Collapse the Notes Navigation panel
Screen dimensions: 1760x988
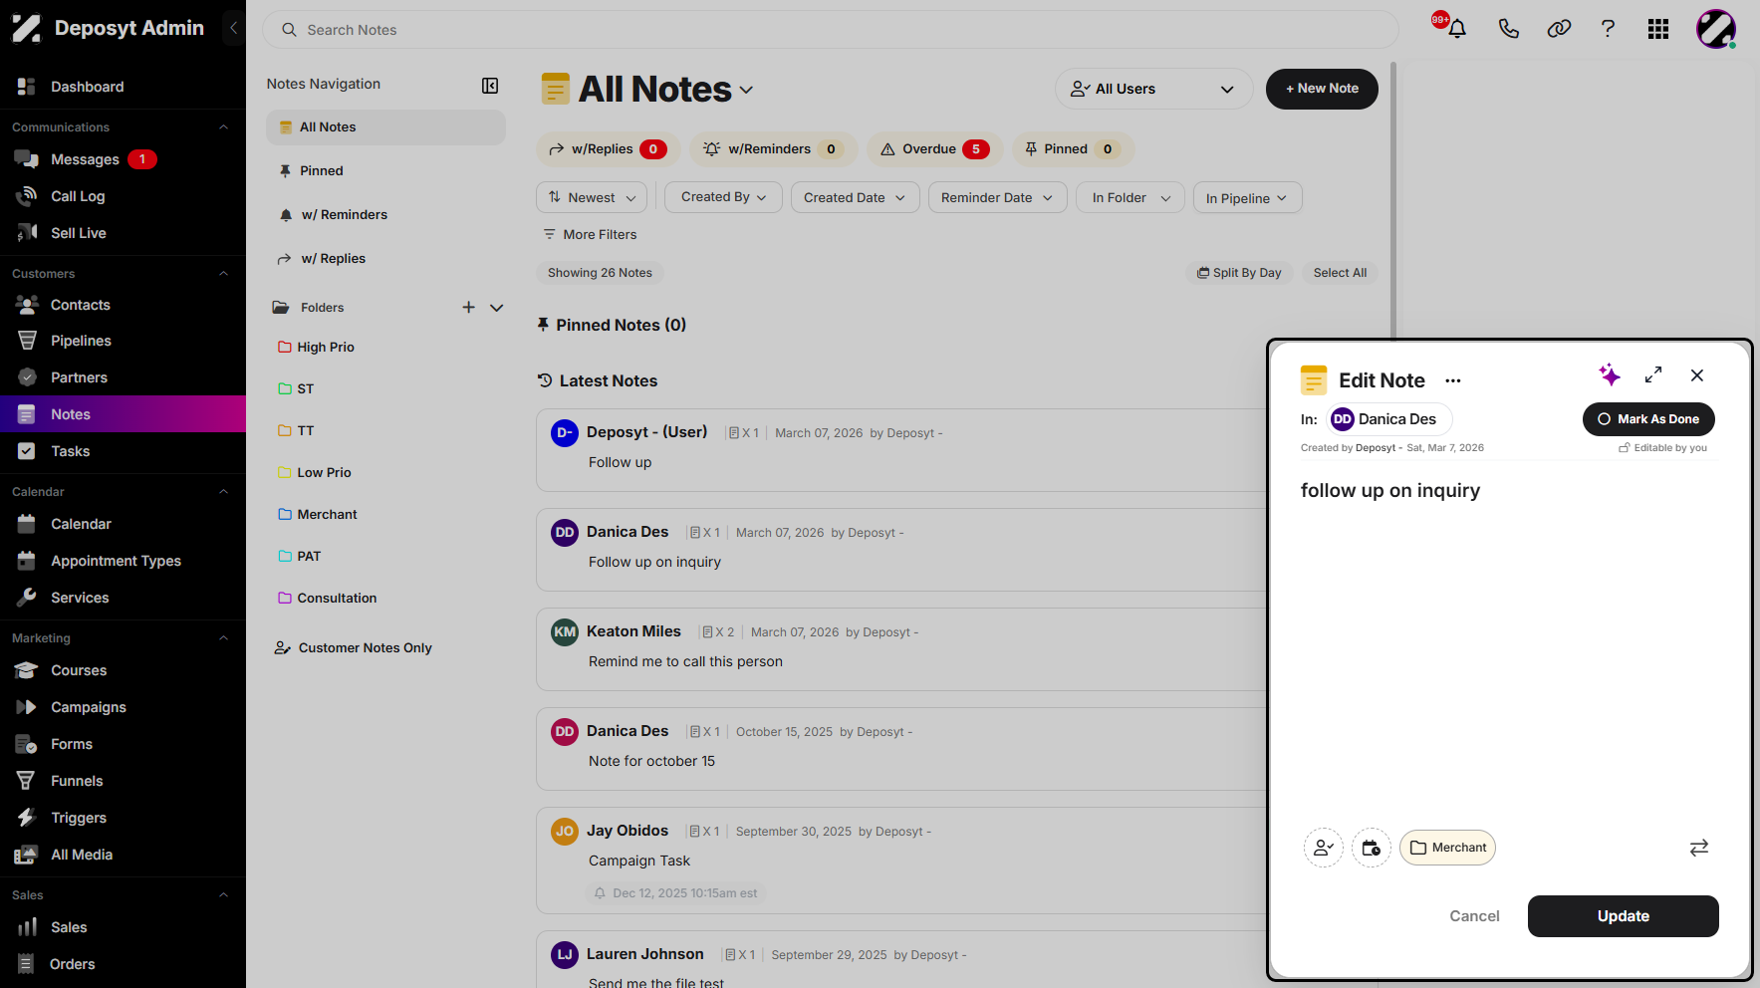pyautogui.click(x=490, y=86)
